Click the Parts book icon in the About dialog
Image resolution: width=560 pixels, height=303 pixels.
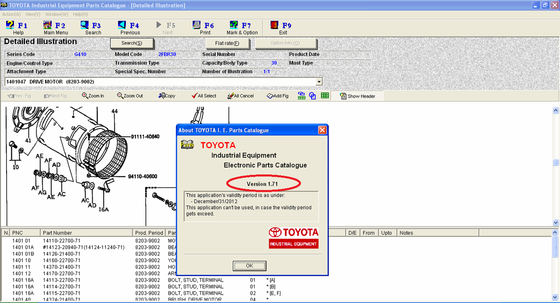[x=187, y=145]
